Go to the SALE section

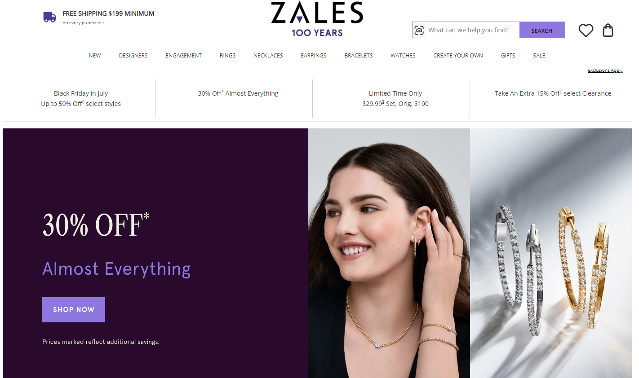point(539,56)
